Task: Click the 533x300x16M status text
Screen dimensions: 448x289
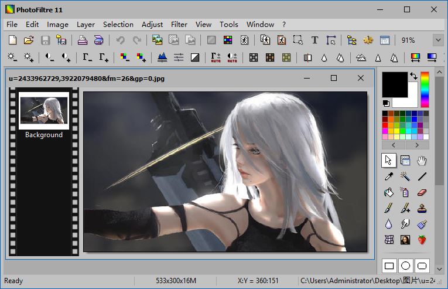Action: (176, 281)
